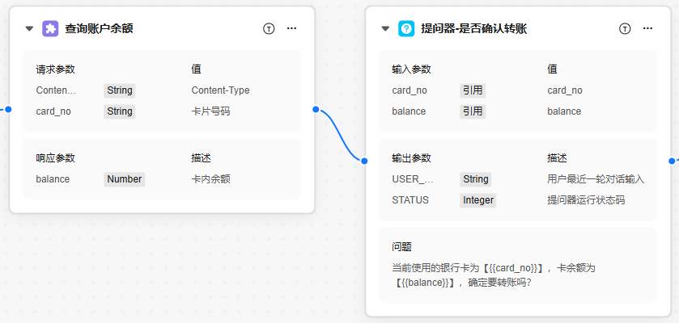The height and width of the screenshot is (323, 679).
Task: Click output connector dot of 查询账户余额 node
Action: click(315, 110)
